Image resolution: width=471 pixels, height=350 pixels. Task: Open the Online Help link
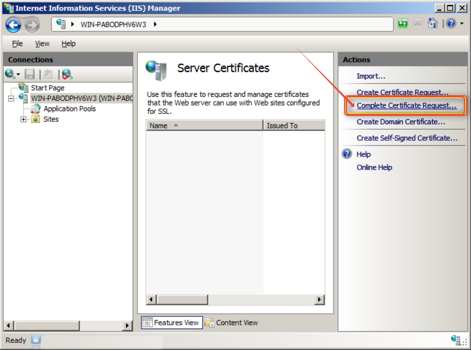point(374,167)
